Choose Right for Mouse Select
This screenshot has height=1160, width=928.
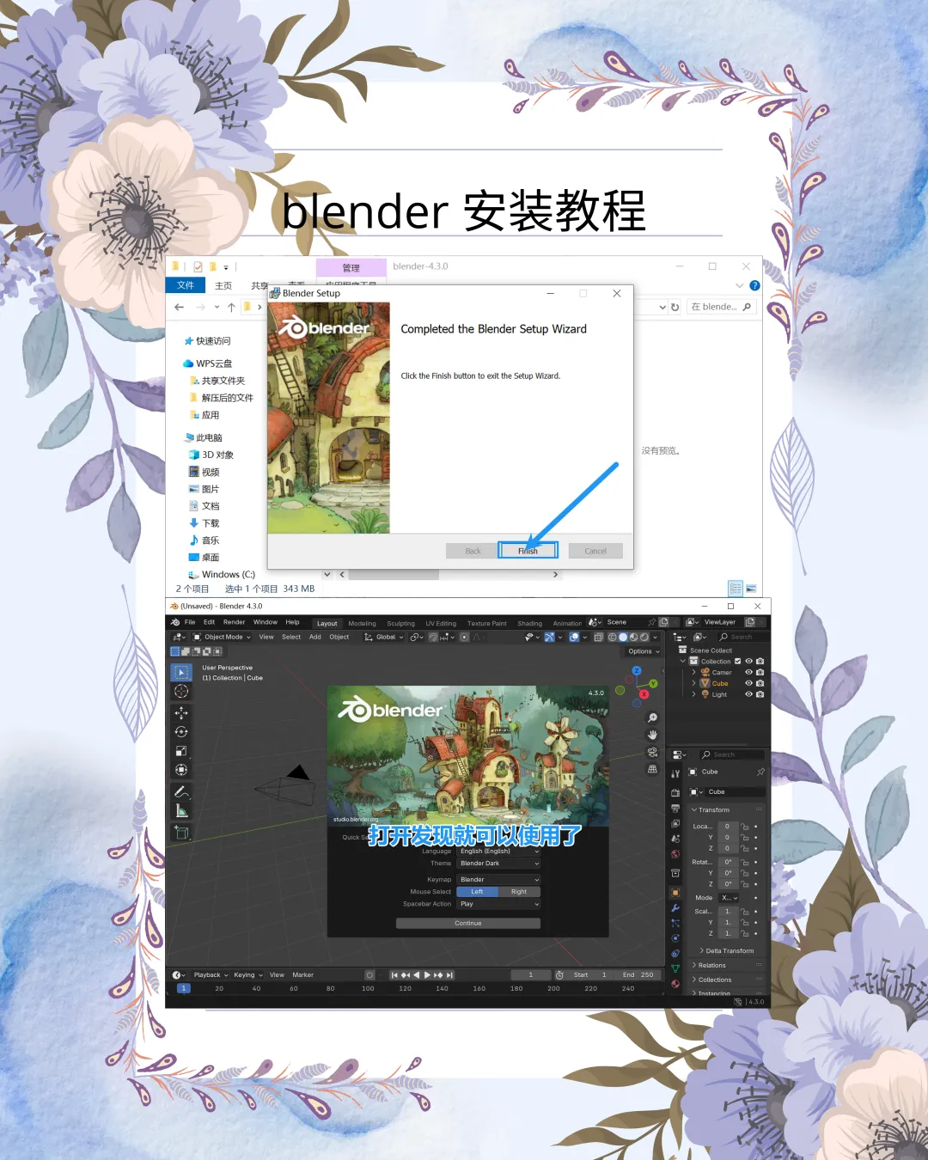519,891
